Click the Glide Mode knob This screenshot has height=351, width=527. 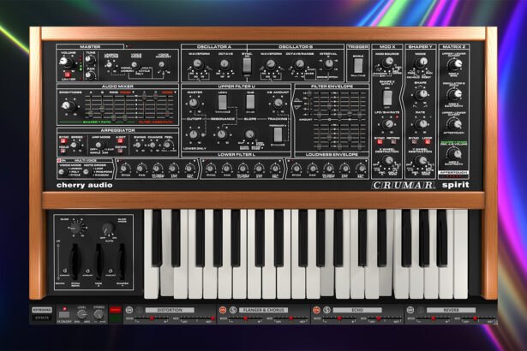[x=108, y=229]
